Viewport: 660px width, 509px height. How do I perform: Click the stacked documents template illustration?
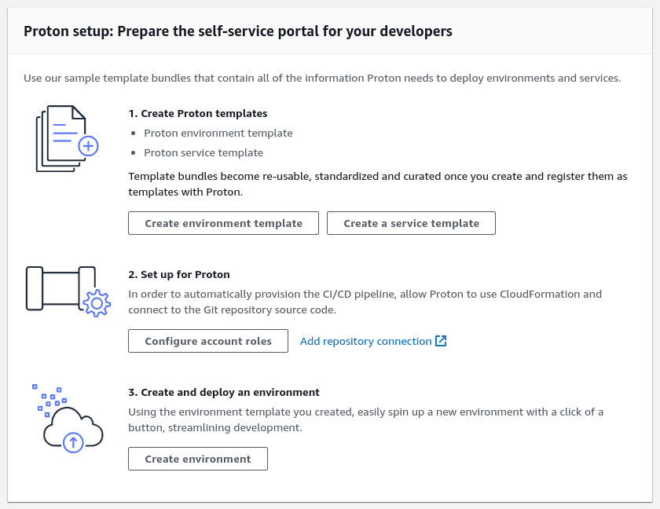[67, 138]
